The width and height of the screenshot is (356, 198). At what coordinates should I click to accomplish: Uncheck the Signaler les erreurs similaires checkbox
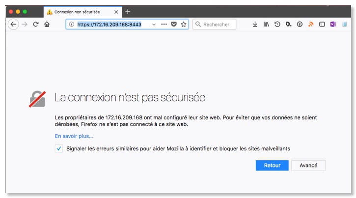point(59,149)
